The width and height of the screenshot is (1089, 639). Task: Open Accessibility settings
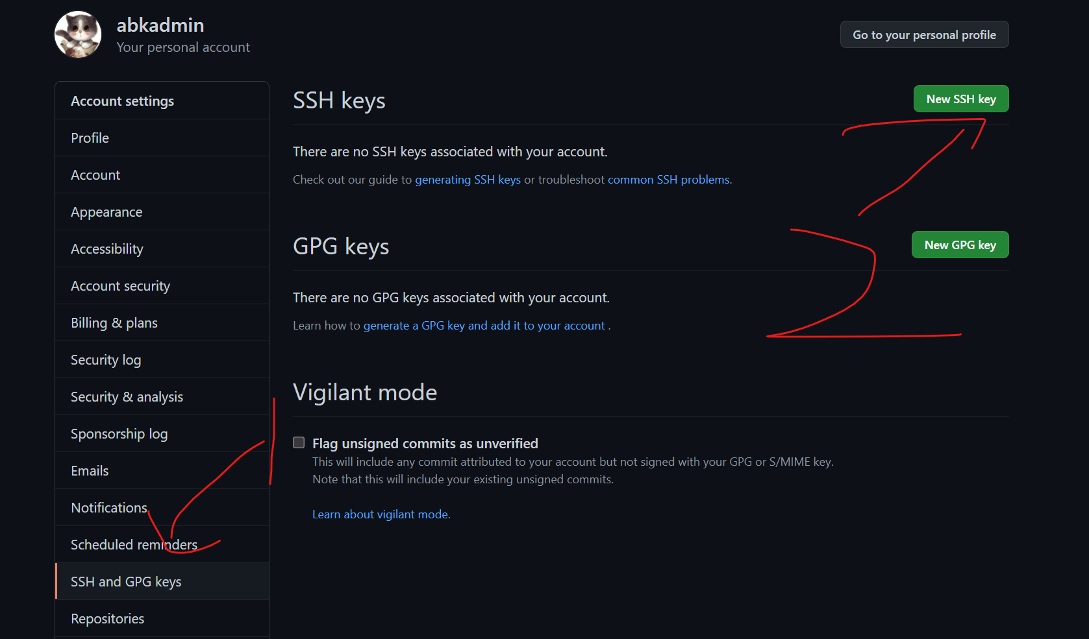162,248
